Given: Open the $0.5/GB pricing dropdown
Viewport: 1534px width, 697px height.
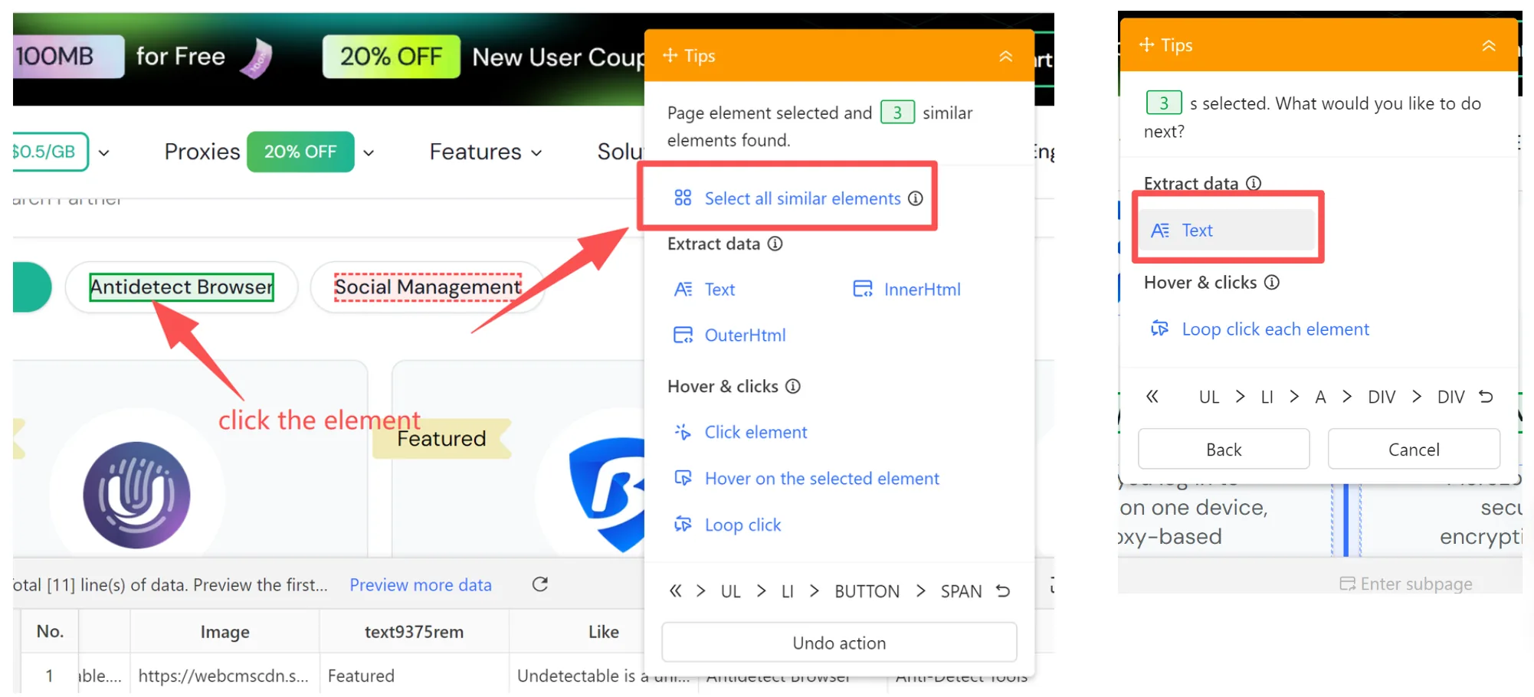Looking at the screenshot, I should [104, 152].
